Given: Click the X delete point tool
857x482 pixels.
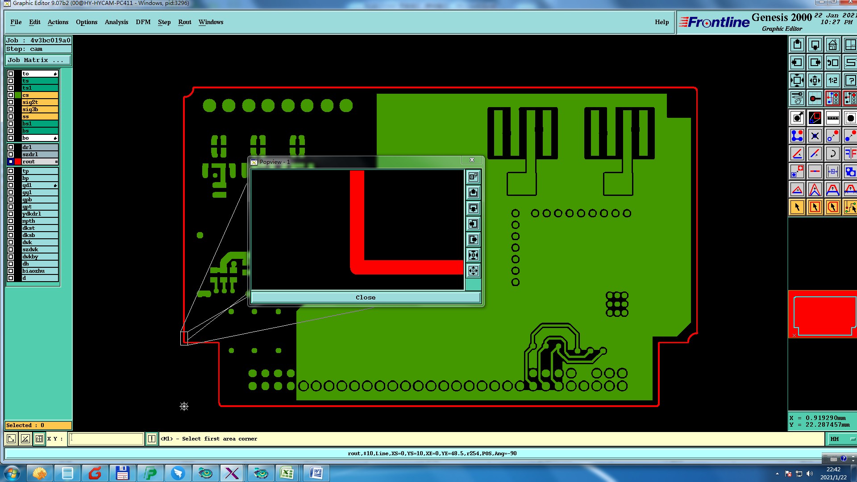Looking at the screenshot, I should click(x=815, y=136).
